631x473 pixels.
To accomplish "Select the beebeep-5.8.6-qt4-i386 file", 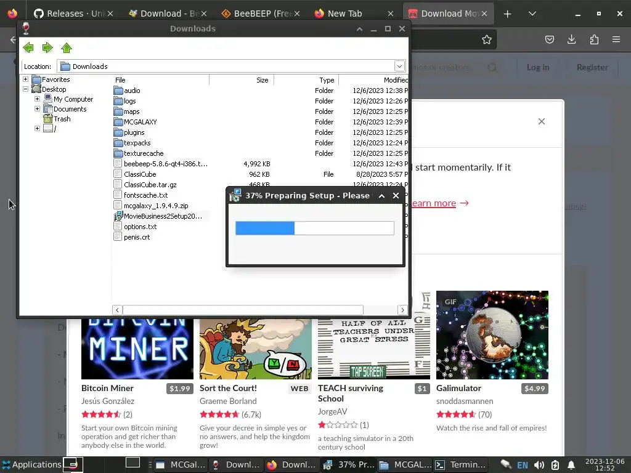I will (165, 164).
